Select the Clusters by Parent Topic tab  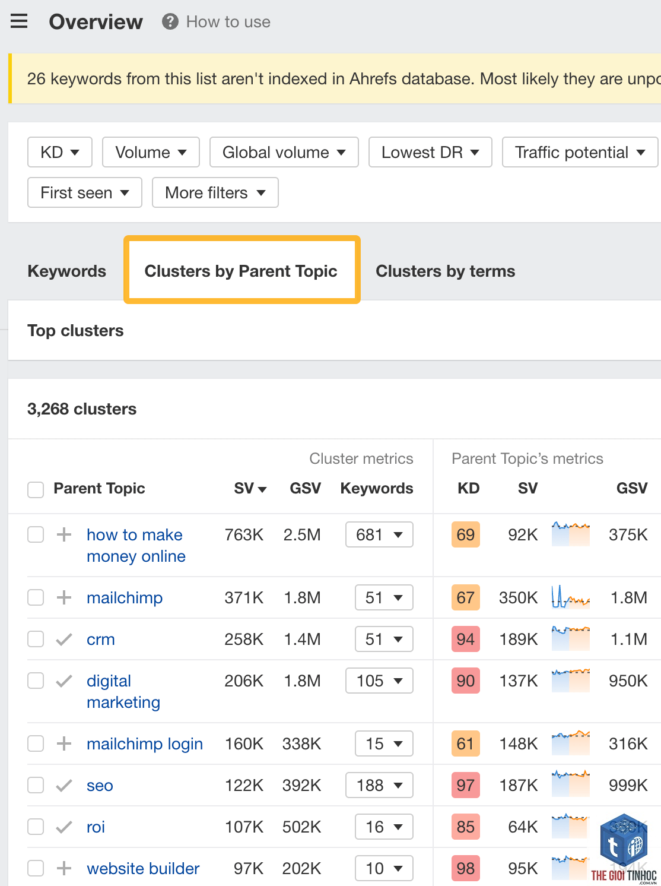[241, 271]
